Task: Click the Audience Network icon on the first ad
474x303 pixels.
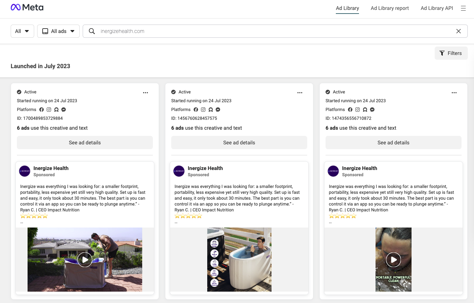Action: (56, 110)
